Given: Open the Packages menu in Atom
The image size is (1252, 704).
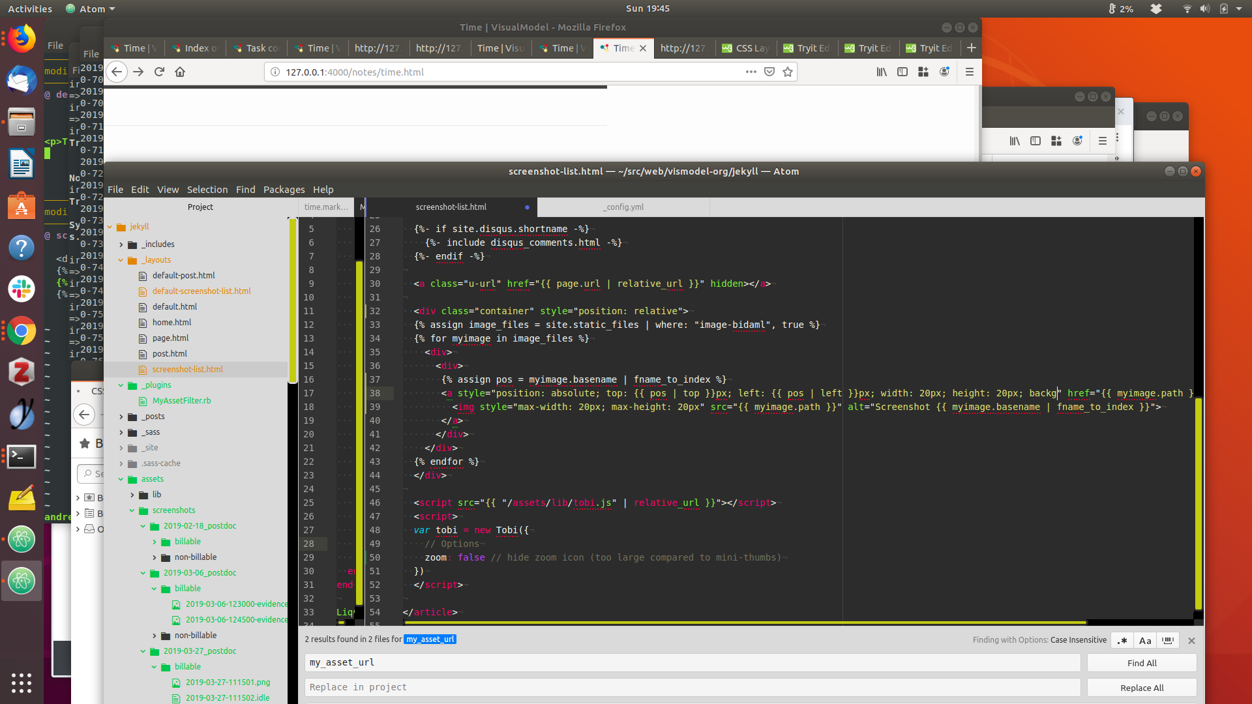Looking at the screenshot, I should tap(284, 190).
